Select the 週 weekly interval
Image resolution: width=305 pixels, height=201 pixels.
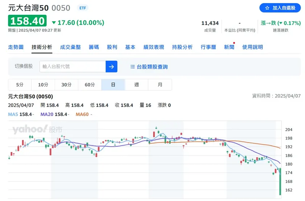pos(136,85)
